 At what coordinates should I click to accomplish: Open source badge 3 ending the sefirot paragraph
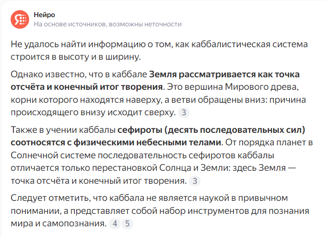[195, 181]
